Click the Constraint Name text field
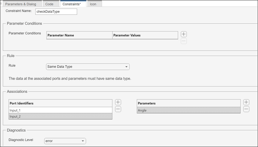This screenshot has width=258, height=147. point(56,12)
